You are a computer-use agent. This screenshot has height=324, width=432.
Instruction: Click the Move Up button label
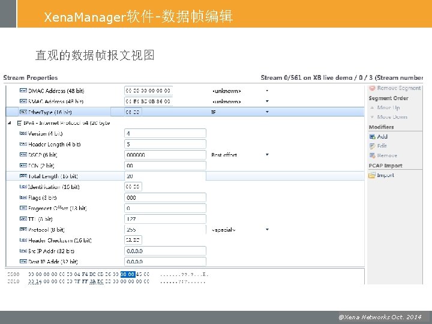point(388,107)
